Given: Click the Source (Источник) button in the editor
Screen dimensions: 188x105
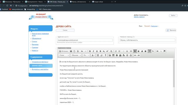Looking at the screenshot, I should coord(63,51).
